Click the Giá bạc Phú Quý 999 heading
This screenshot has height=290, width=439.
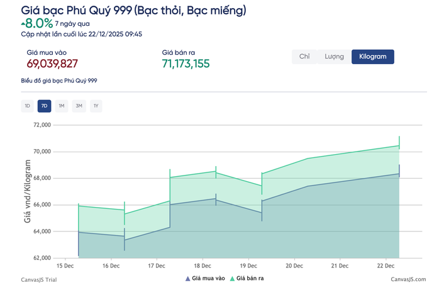133,11
